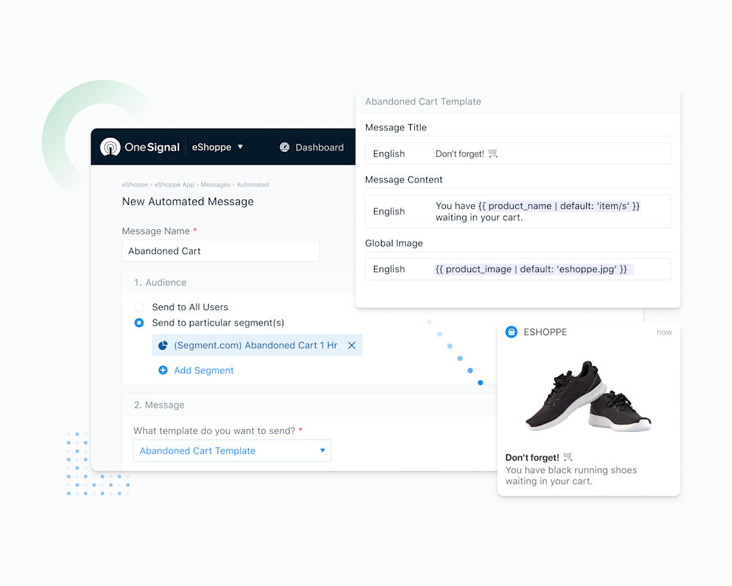Open the Abandoned Cart Template dropdown
Screen dimensions: 732x586
[x=232, y=450]
